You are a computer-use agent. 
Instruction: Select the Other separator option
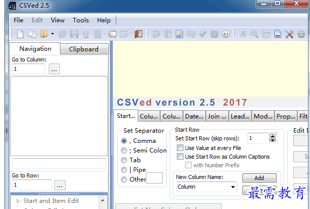click(124, 180)
